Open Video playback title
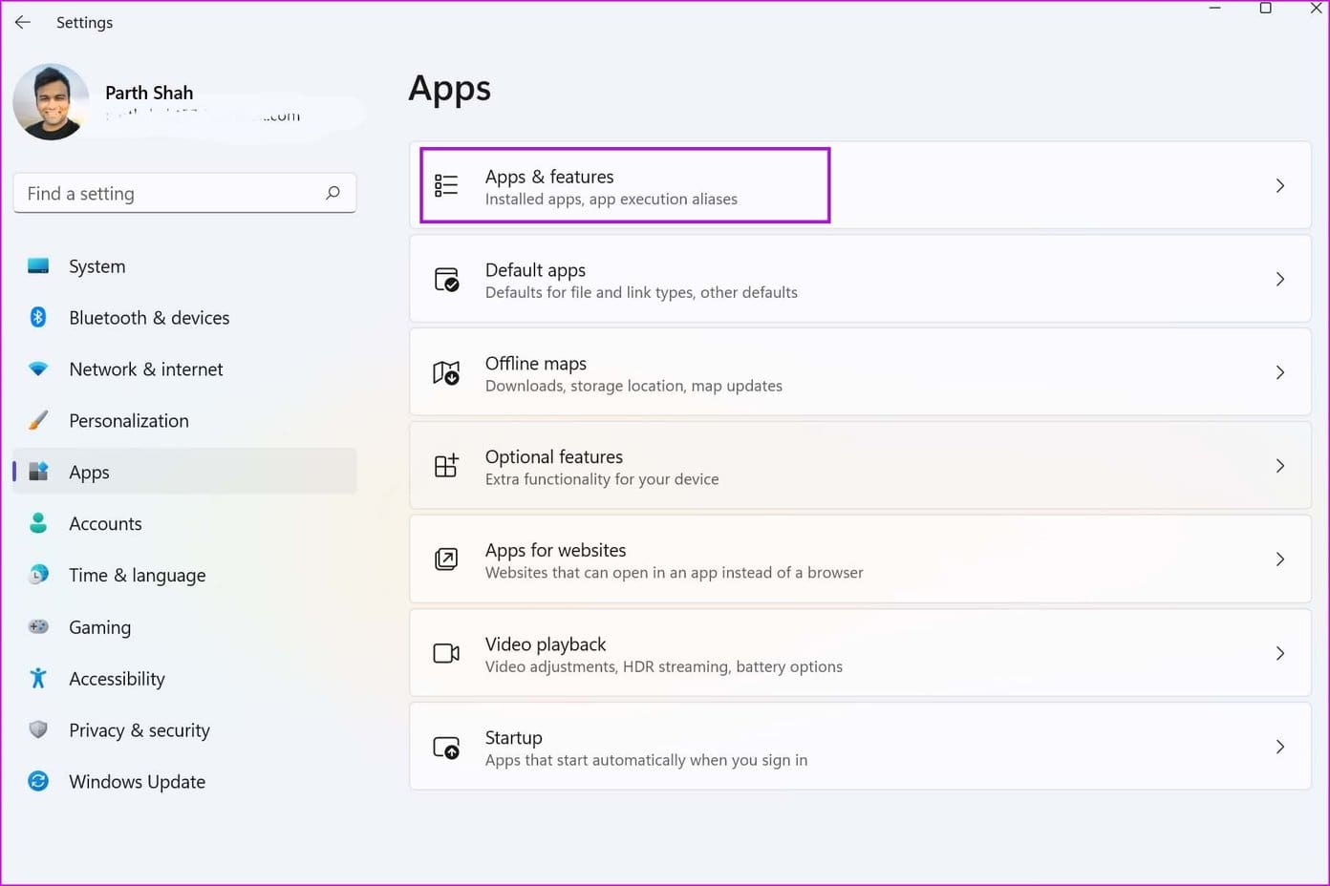Screen dimensions: 1330x886 546,644
